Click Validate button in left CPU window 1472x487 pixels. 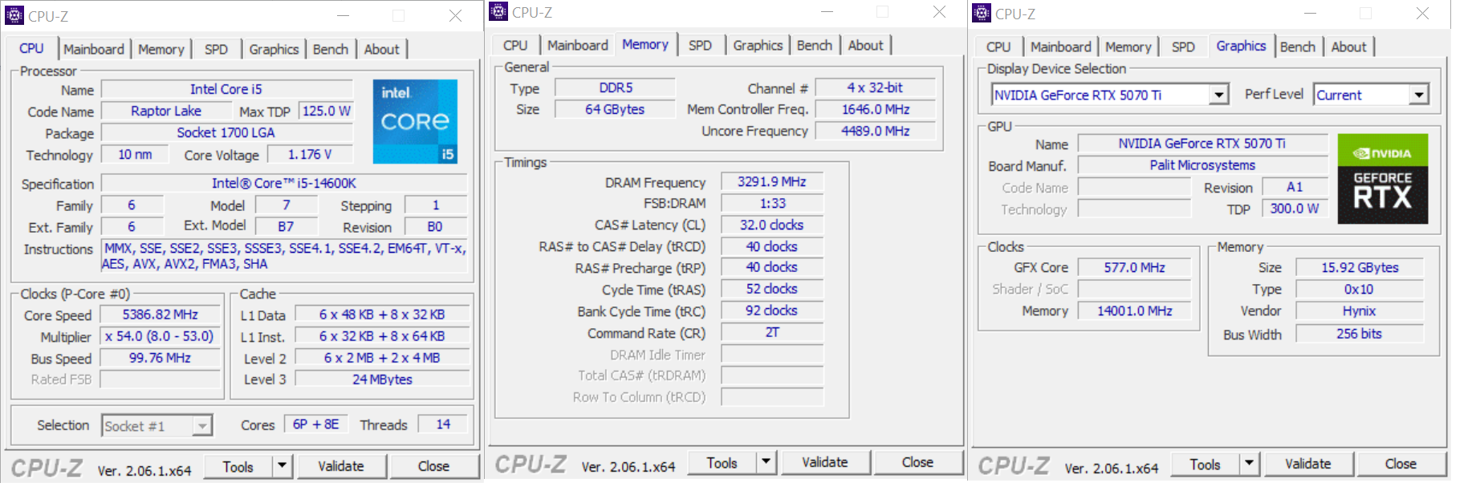point(341,466)
